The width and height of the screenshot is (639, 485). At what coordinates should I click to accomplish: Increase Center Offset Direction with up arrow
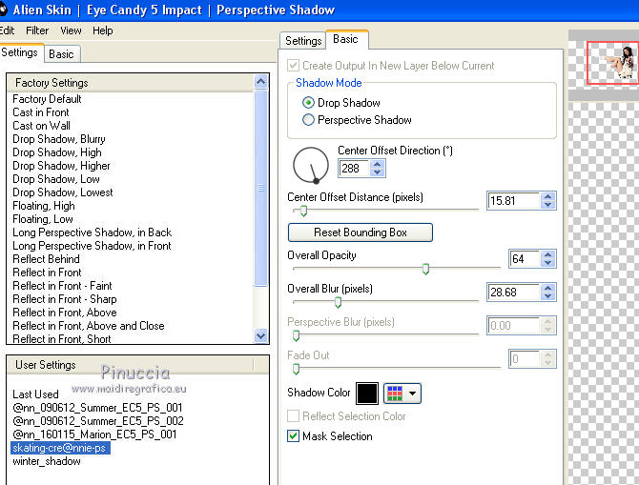378,164
